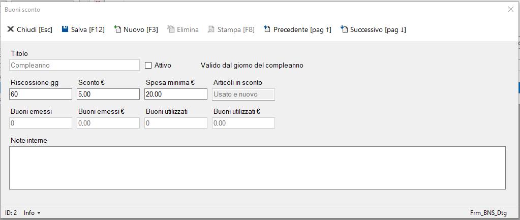Click the Buoni emessi count field
This screenshot has width=520, height=220.
41,123
